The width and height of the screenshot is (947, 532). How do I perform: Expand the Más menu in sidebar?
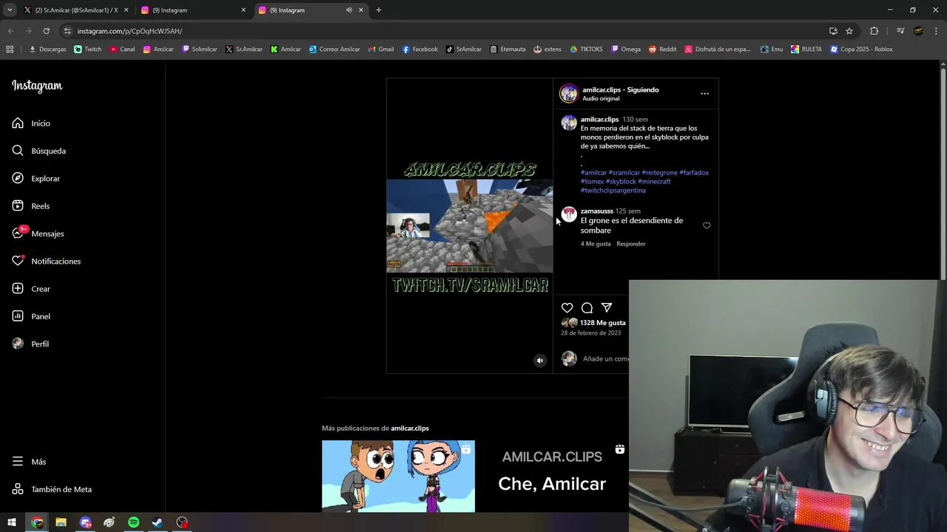coord(29,462)
